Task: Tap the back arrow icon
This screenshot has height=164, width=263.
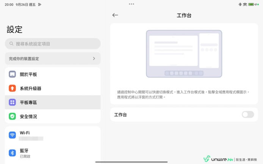Action: click(115, 15)
